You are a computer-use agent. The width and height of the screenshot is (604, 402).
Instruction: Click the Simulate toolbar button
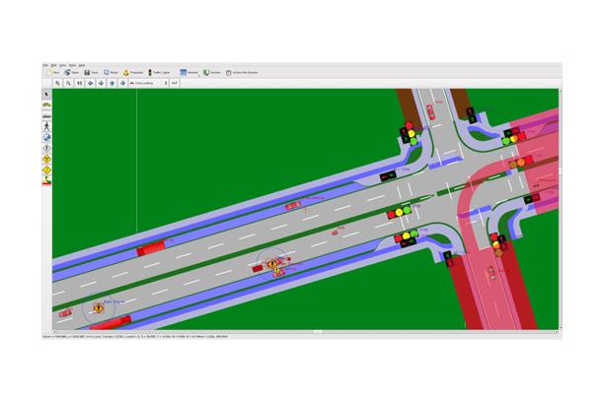pos(211,72)
